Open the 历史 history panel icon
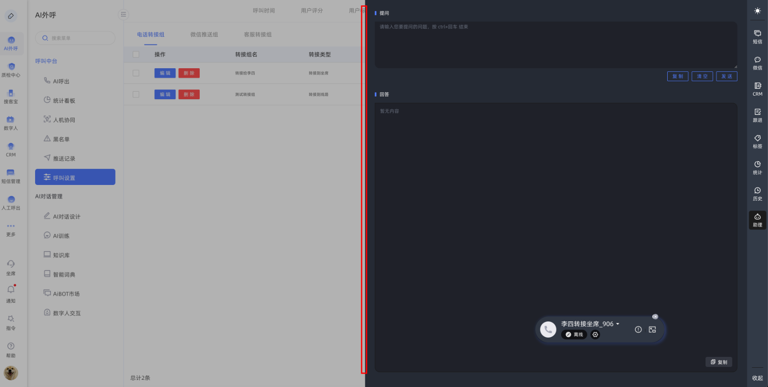The image size is (768, 387). click(x=758, y=193)
